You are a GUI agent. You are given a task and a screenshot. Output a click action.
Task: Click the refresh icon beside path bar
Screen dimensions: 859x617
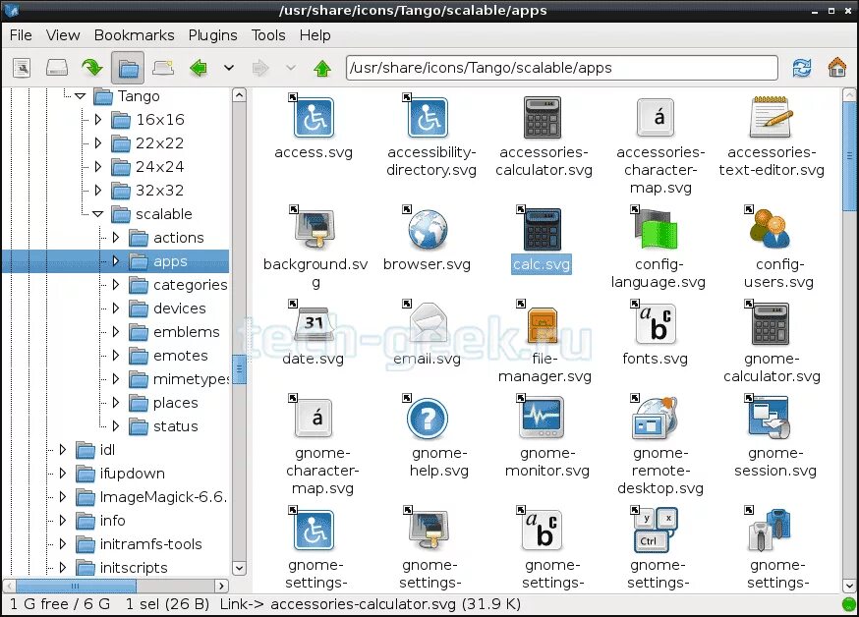pyautogui.click(x=802, y=68)
